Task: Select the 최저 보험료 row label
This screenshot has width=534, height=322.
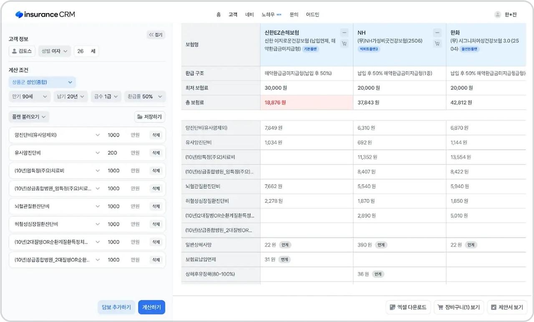Action: [221, 88]
